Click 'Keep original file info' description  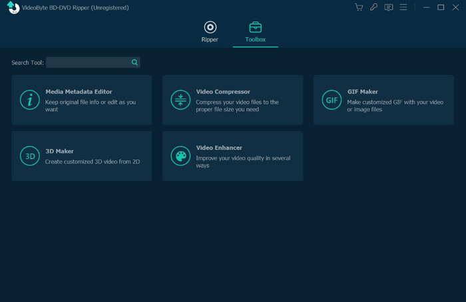[x=91, y=106]
